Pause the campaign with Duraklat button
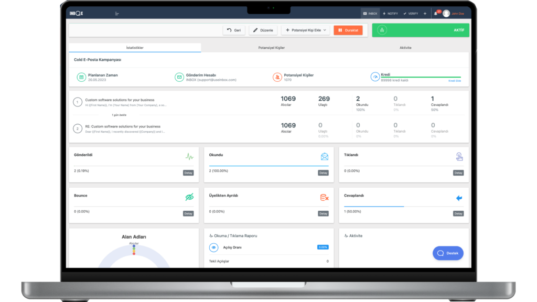The height and width of the screenshot is (302, 537). (348, 30)
